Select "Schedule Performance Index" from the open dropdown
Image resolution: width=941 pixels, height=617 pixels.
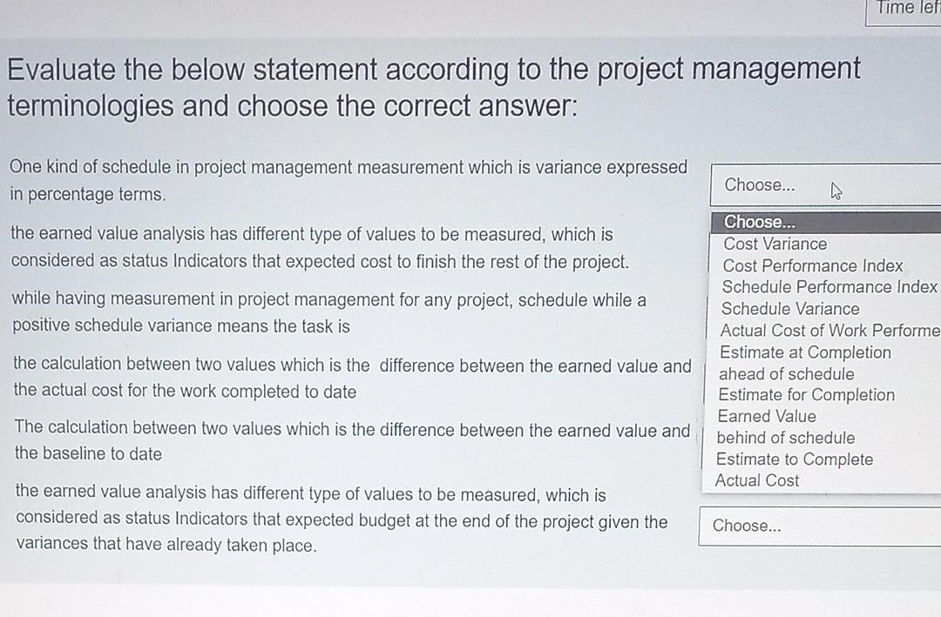point(828,287)
